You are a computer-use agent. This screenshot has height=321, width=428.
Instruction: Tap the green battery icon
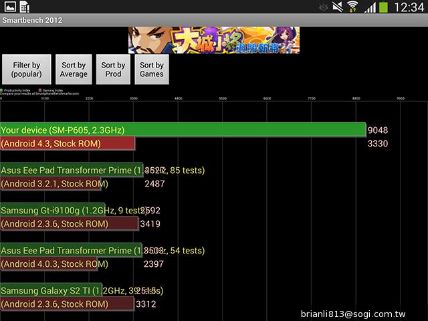tap(385, 7)
